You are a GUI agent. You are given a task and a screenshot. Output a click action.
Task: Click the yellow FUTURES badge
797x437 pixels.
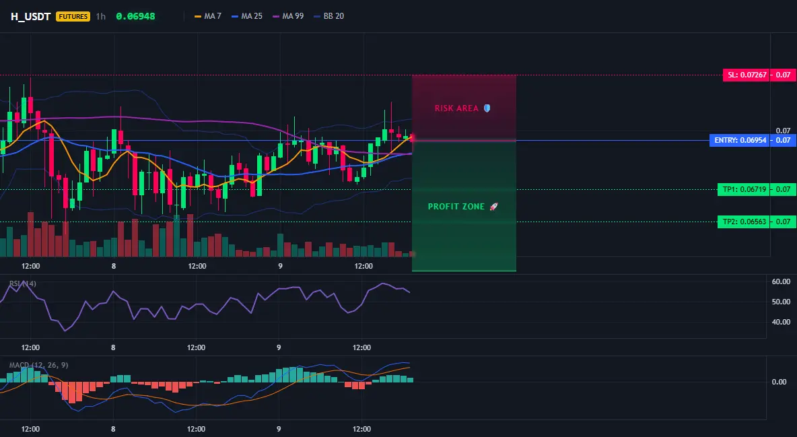(73, 16)
